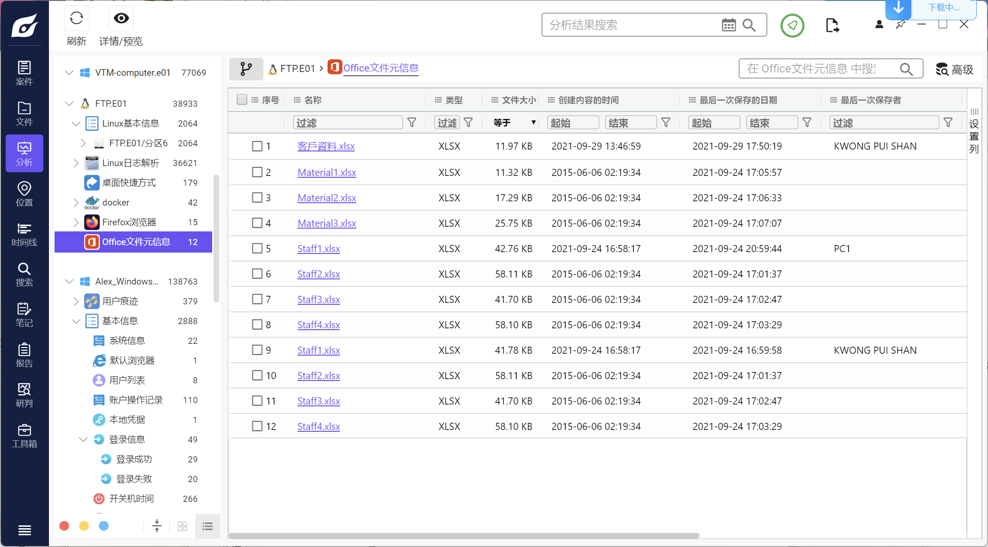Open the 研判 sidebar icon
The image size is (988, 547).
point(24,395)
